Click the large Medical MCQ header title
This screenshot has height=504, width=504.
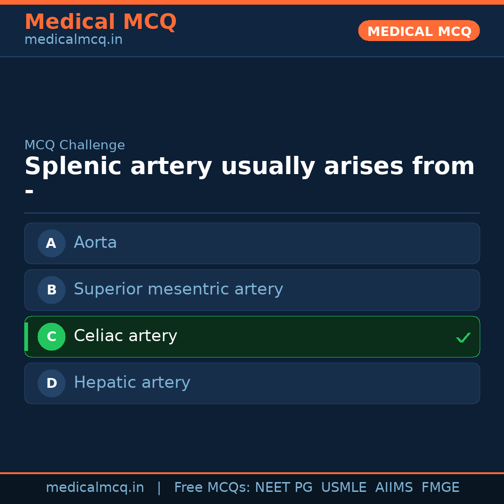tap(100, 22)
